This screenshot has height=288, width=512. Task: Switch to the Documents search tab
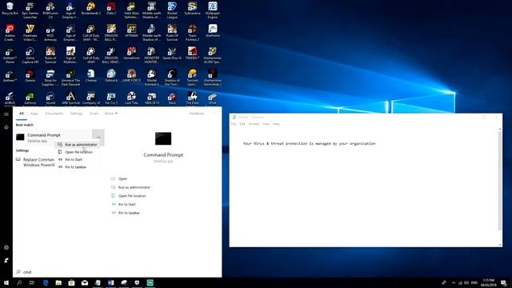pos(54,114)
